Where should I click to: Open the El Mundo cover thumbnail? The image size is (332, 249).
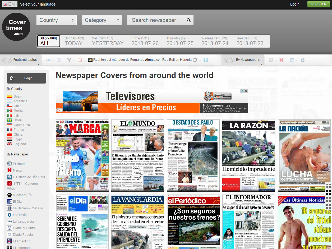pos(138,156)
